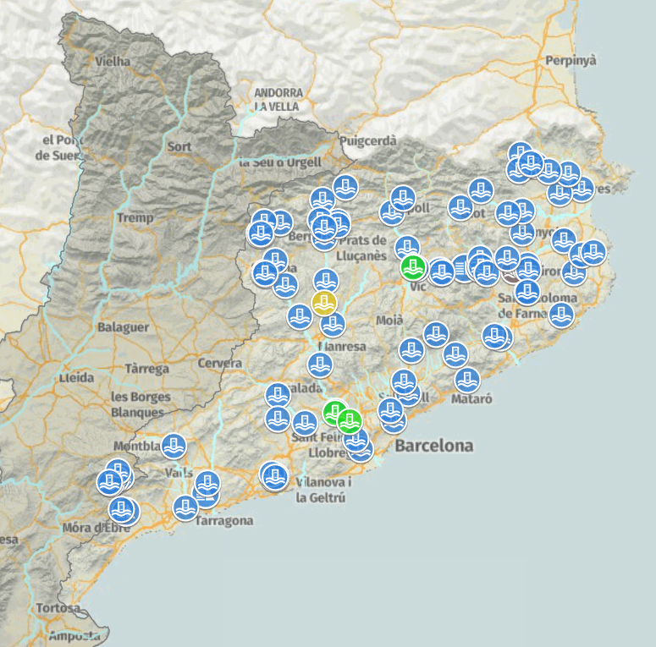Select the marker overlapping 'Santa Coloma' label
This screenshot has height=647, width=656.
[527, 292]
